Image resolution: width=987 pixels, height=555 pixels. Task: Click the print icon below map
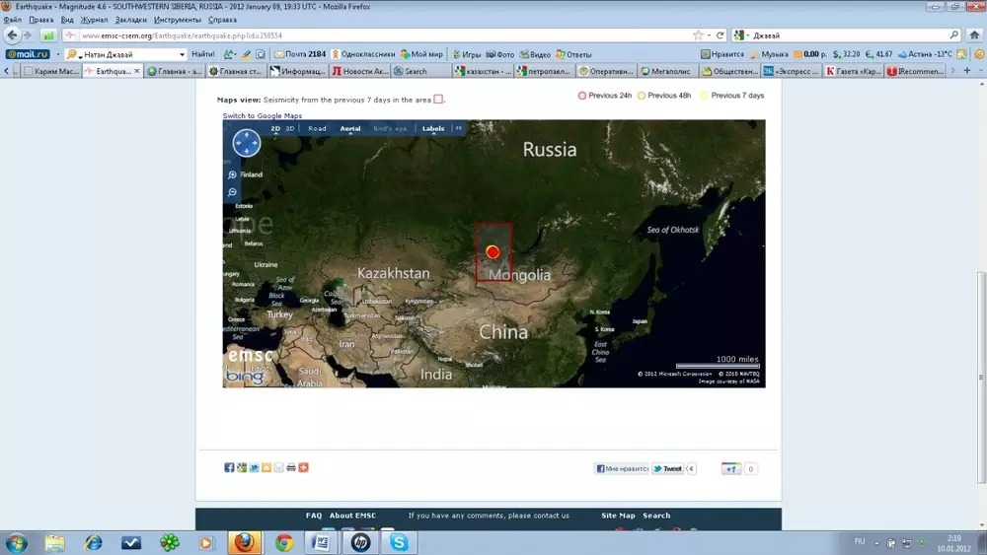coord(291,467)
